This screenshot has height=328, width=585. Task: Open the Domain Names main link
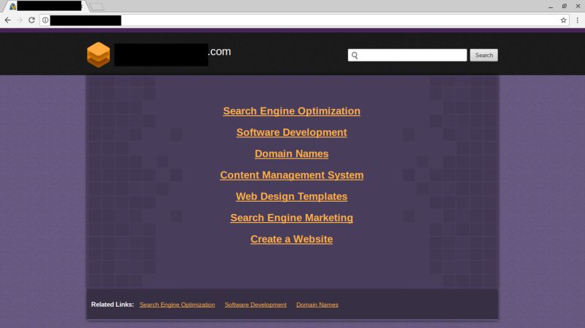pyautogui.click(x=292, y=153)
